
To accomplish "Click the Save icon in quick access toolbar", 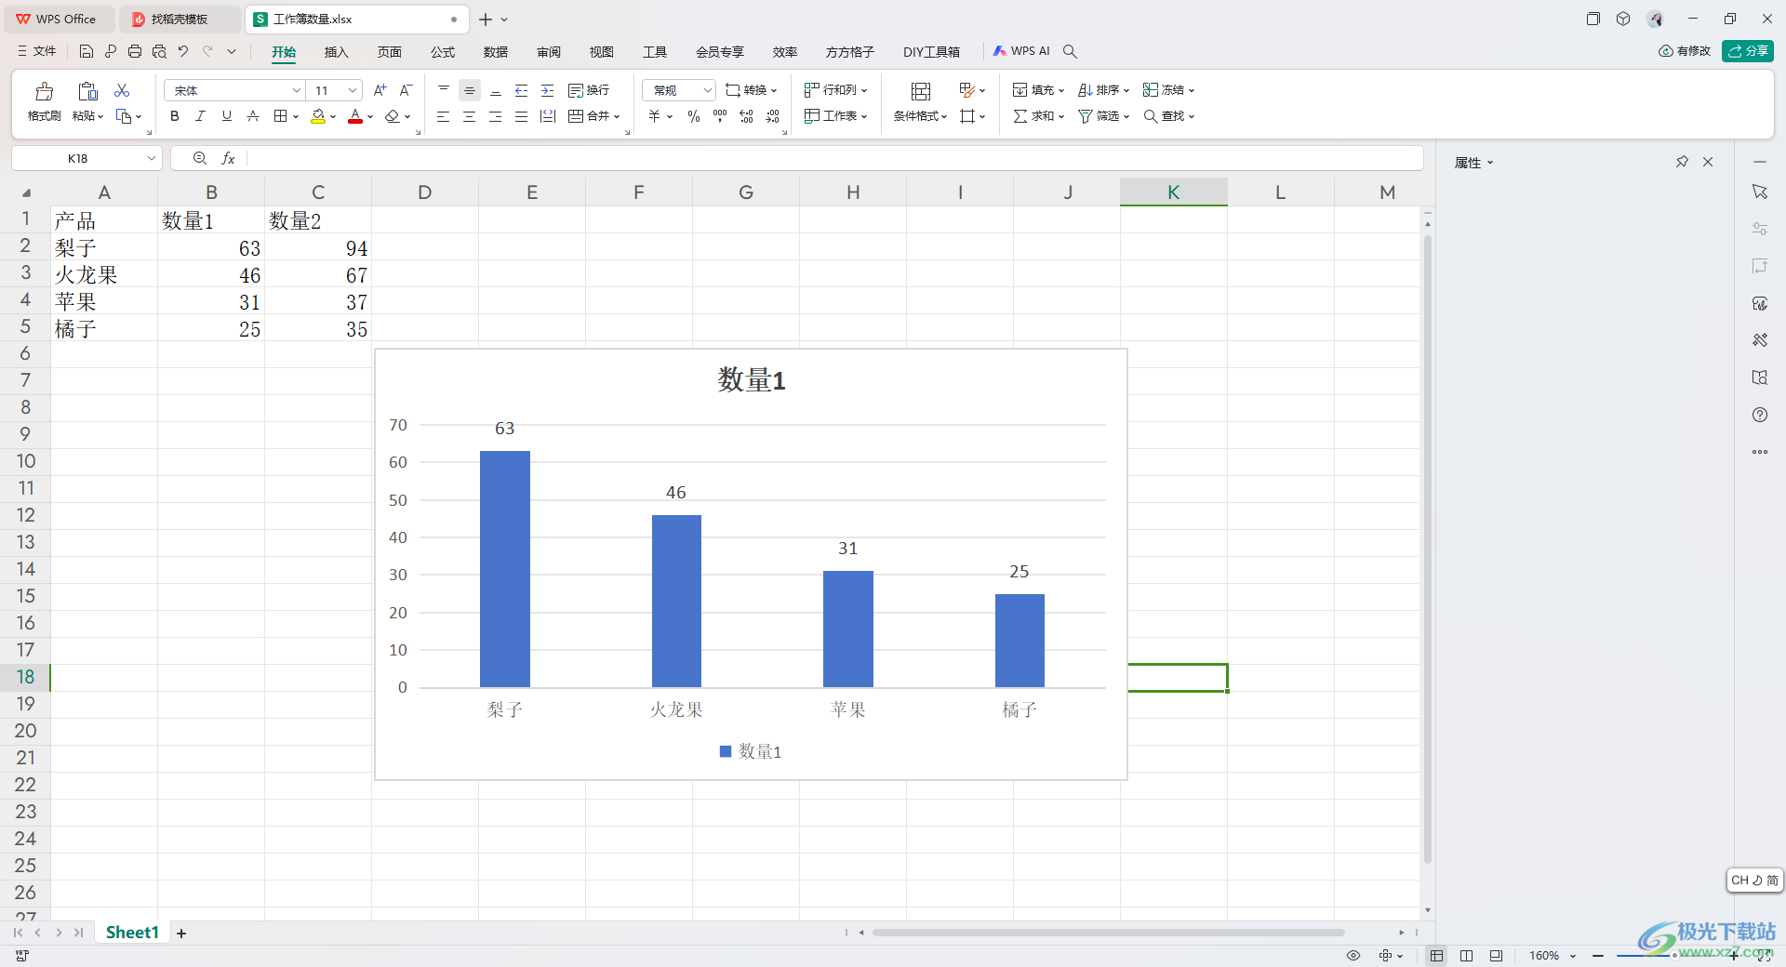I will [87, 51].
